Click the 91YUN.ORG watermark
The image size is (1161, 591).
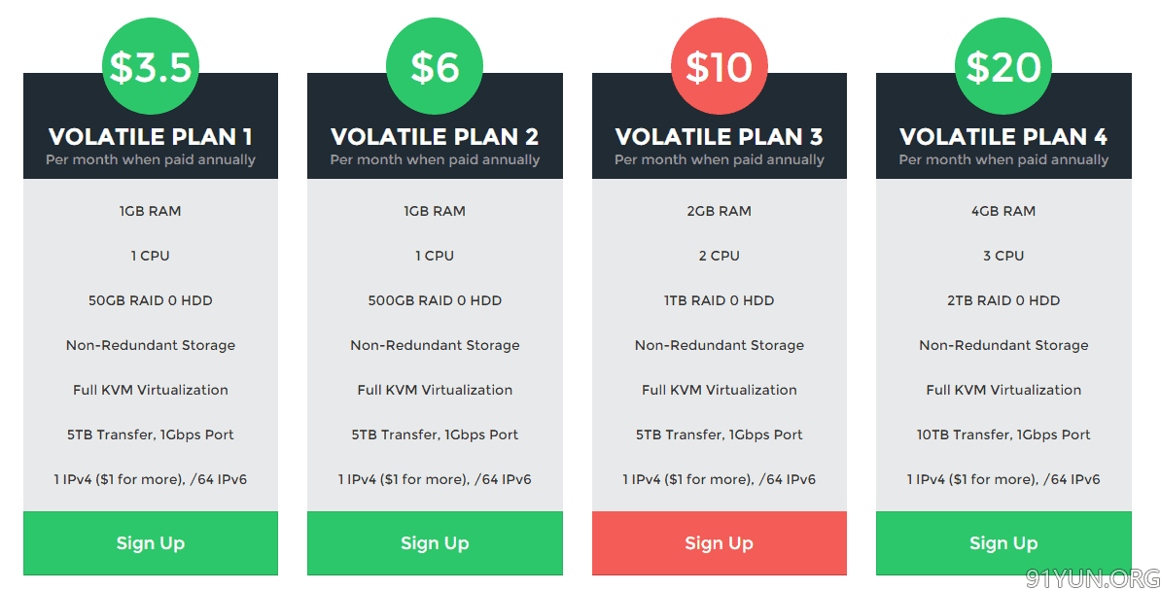click(1092, 578)
